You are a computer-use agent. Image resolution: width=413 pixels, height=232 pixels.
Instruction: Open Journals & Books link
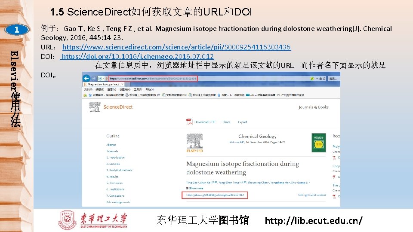(x=314, y=107)
